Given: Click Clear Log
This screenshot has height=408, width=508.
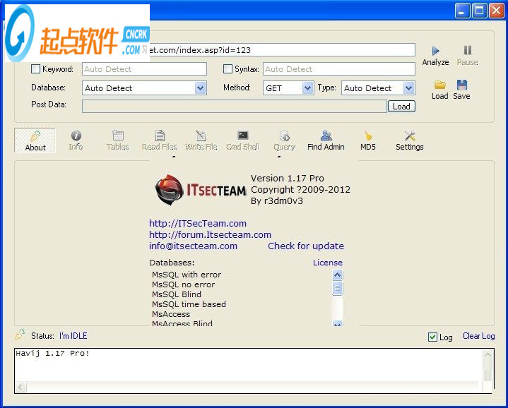Looking at the screenshot, I should (479, 336).
